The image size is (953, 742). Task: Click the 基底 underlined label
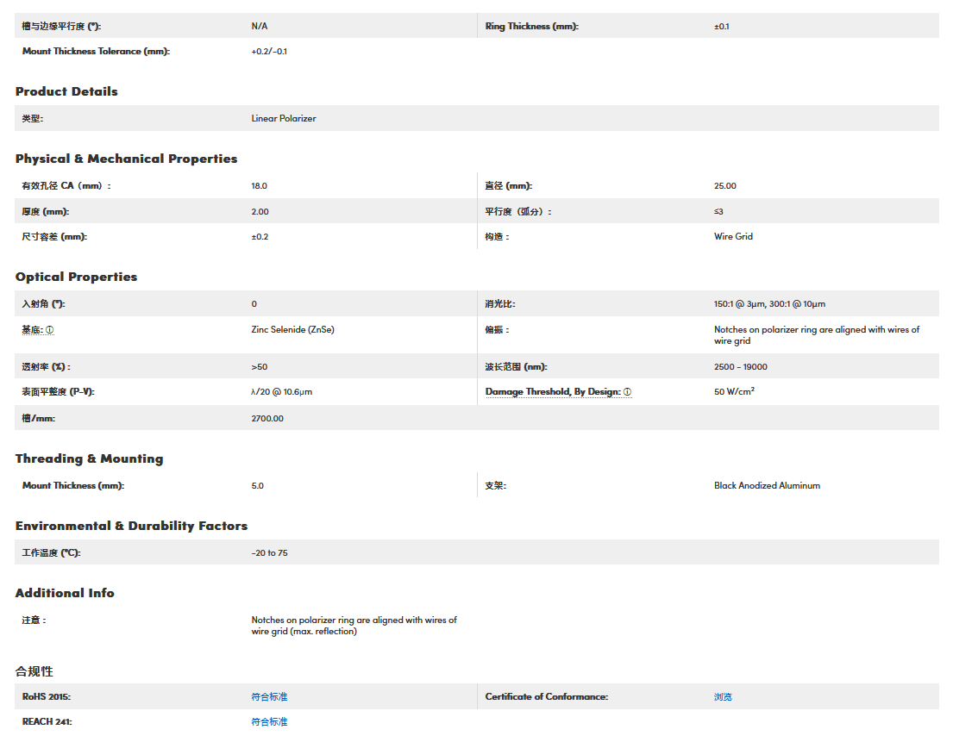coord(32,330)
